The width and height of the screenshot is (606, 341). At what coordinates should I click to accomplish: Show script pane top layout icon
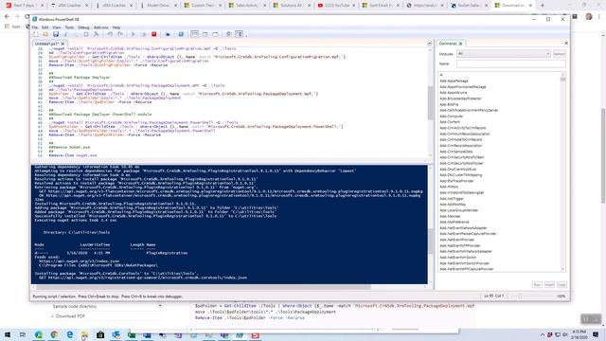coord(194,34)
